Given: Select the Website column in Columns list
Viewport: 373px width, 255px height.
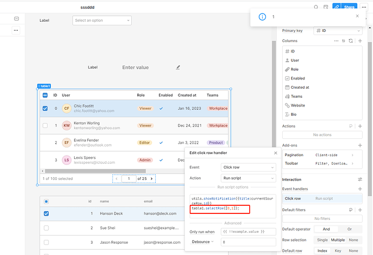Looking at the screenshot, I should (x=322, y=105).
